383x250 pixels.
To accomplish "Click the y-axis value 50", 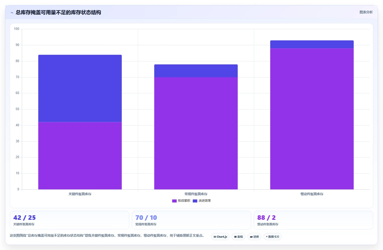I will (17, 109).
